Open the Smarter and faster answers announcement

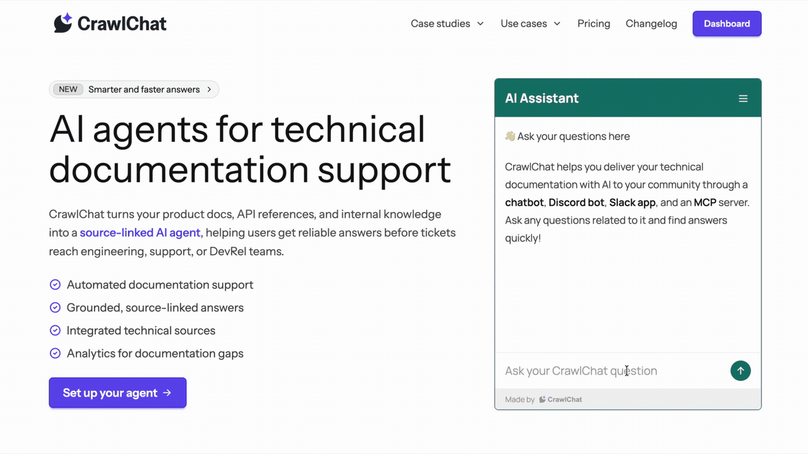pos(134,90)
